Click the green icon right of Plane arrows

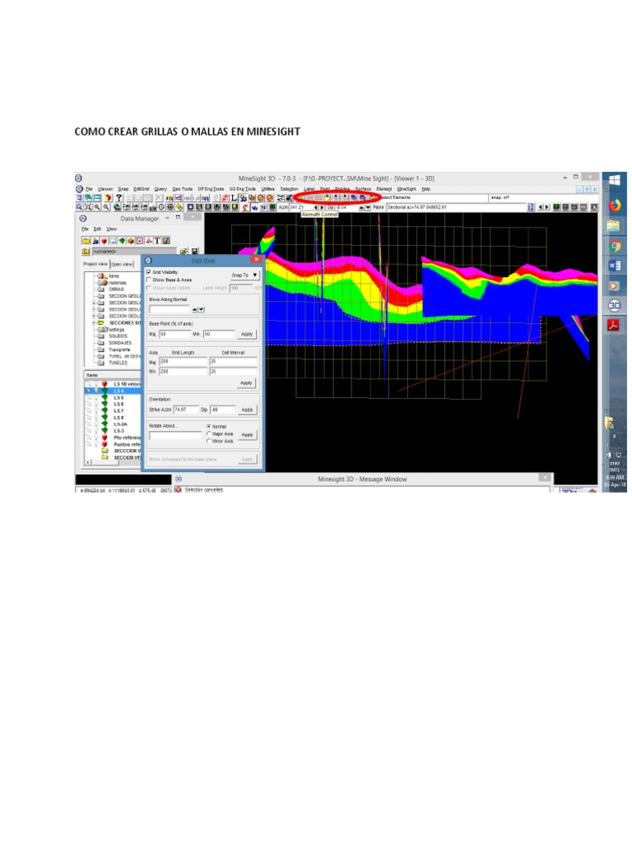pos(556,206)
